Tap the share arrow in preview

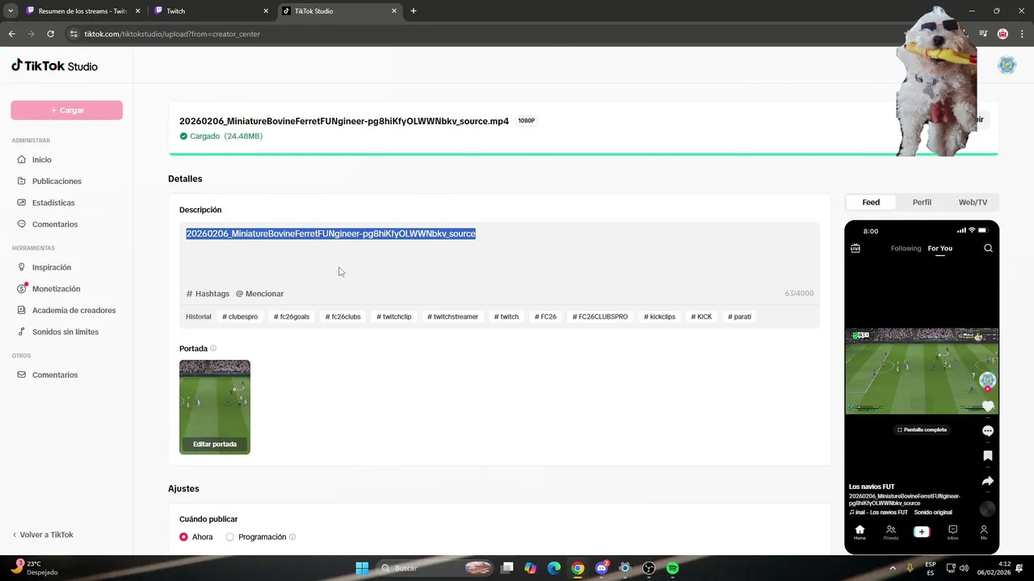(x=987, y=481)
